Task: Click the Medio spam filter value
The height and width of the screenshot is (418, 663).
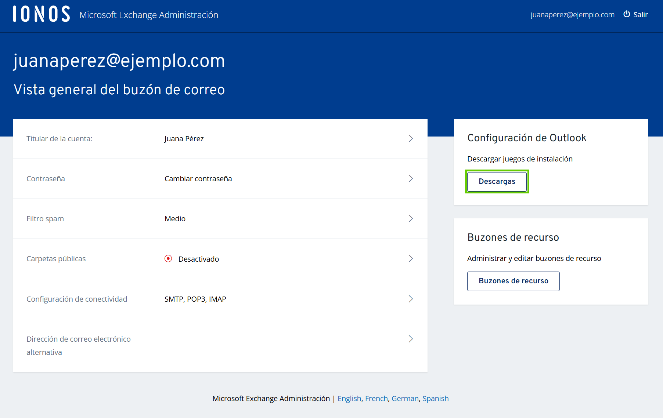Action: [175, 218]
